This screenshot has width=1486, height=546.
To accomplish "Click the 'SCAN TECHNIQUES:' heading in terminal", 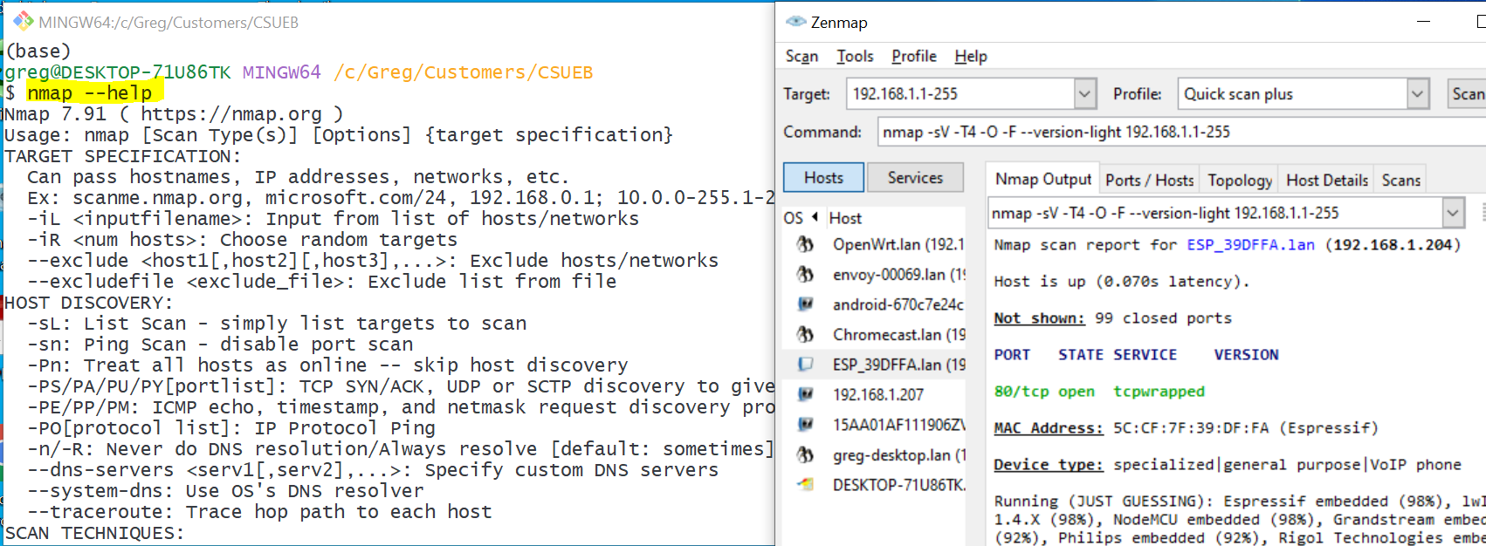I will click(x=94, y=533).
